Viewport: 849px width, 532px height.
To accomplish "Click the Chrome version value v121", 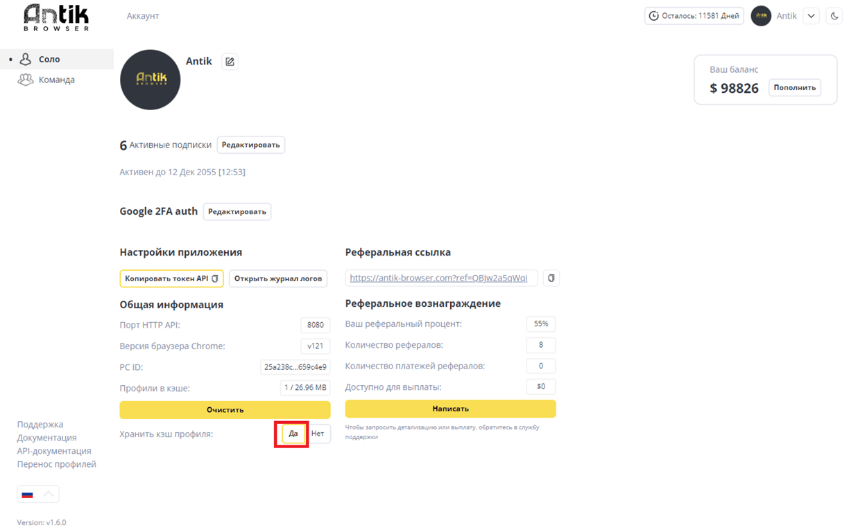I will click(x=316, y=346).
